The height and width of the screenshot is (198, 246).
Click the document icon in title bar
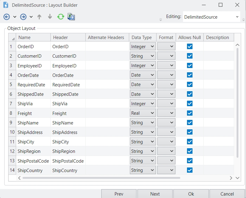point(5,5)
